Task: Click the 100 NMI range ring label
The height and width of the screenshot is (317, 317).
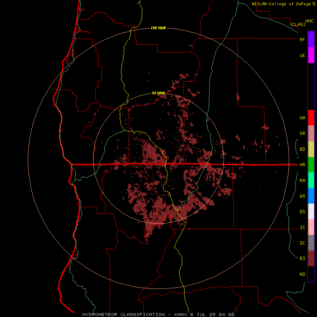Action: tap(158, 28)
